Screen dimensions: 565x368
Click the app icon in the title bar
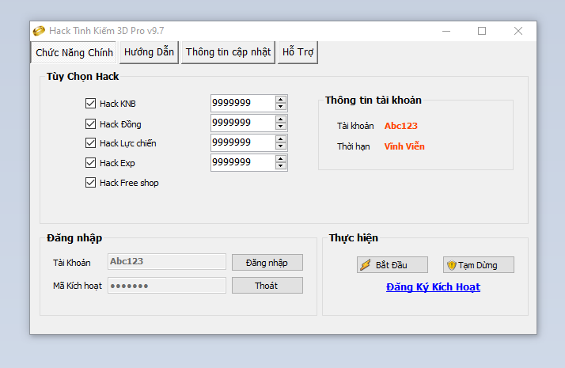click(x=39, y=31)
